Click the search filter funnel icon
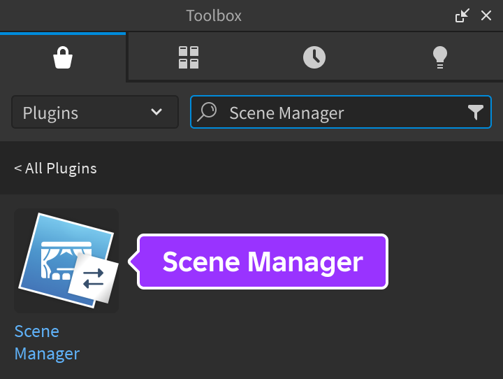 click(475, 112)
